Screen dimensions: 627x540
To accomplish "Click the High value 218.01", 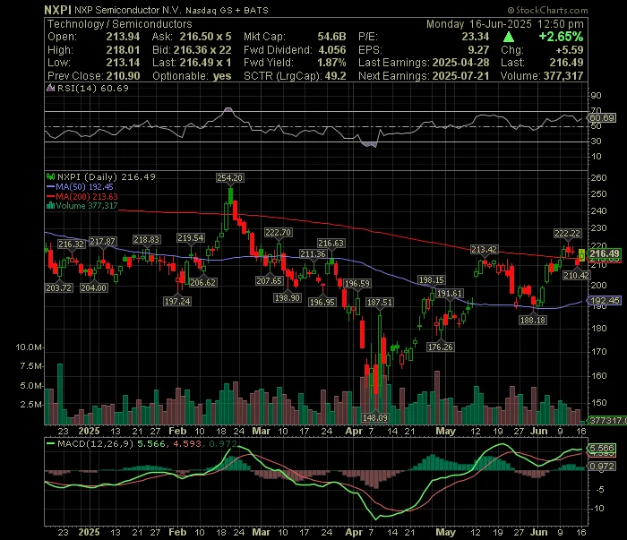I will point(124,50).
